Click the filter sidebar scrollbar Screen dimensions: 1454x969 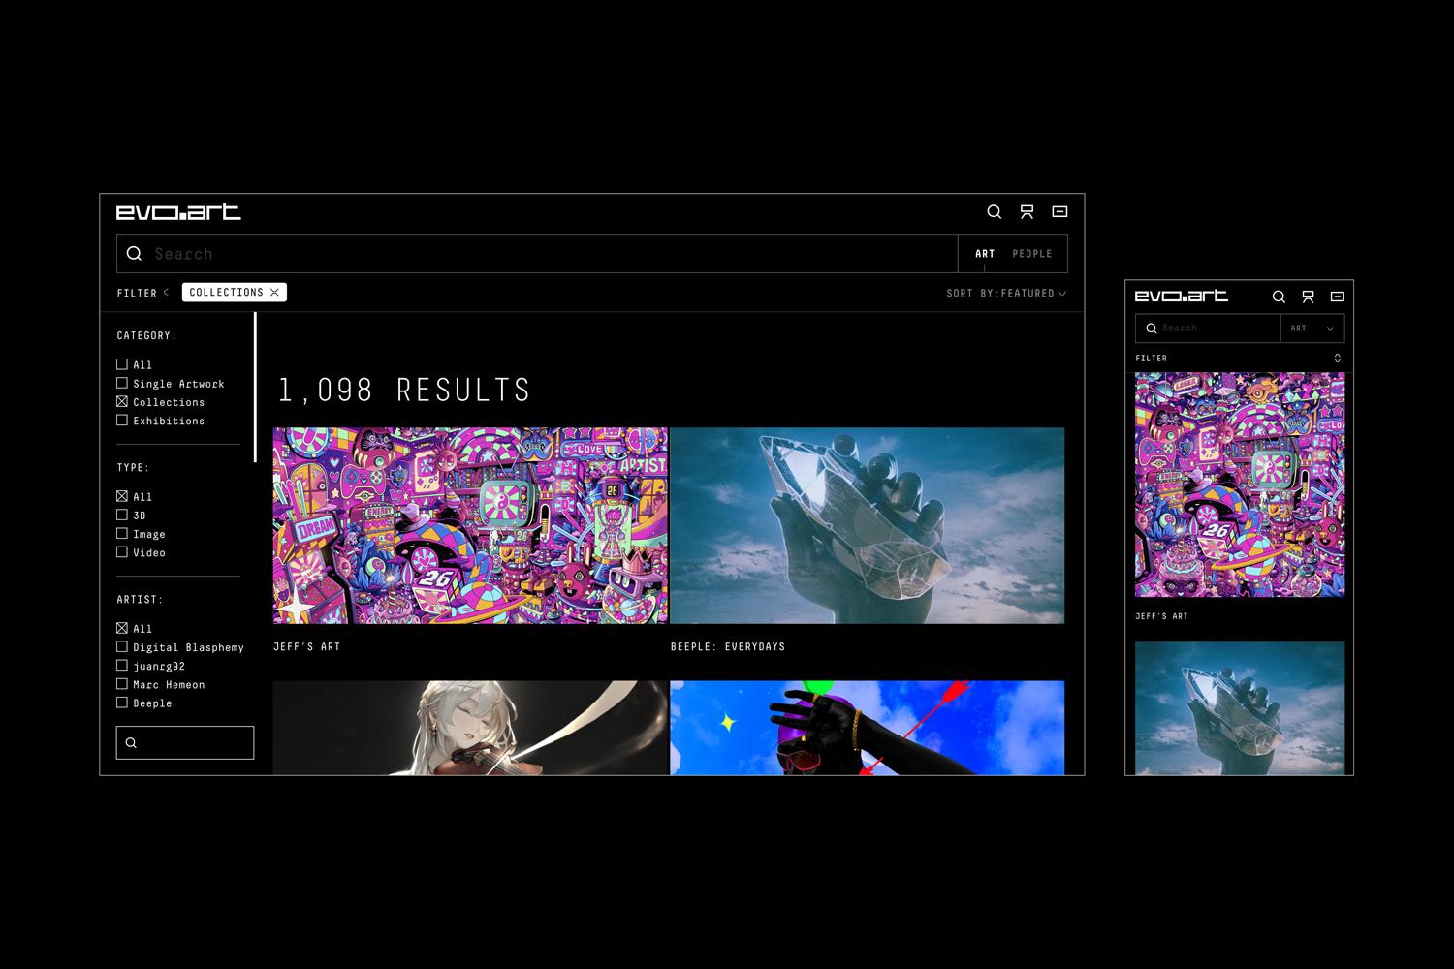coord(255,387)
